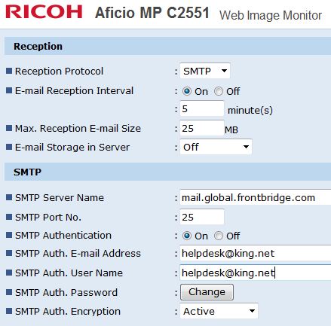
Task: Click bullet icon beside E-mail Storage in Server
Action: [x=9, y=147]
